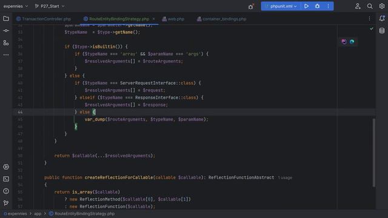Open the Problems tool window
The image size is (388, 218).
point(6,191)
